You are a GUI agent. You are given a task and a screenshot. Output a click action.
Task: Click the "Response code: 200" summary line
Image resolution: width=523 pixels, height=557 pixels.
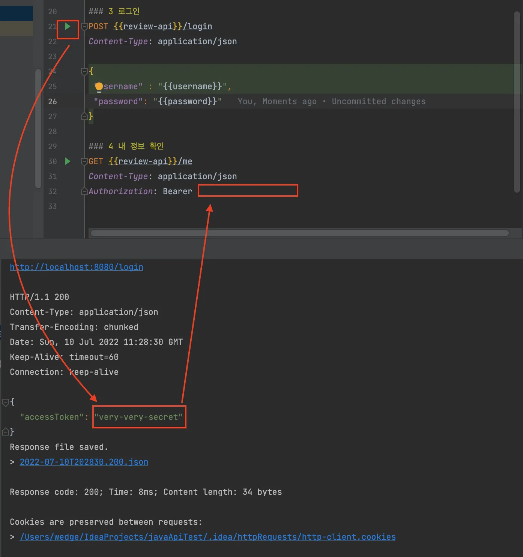coord(146,492)
